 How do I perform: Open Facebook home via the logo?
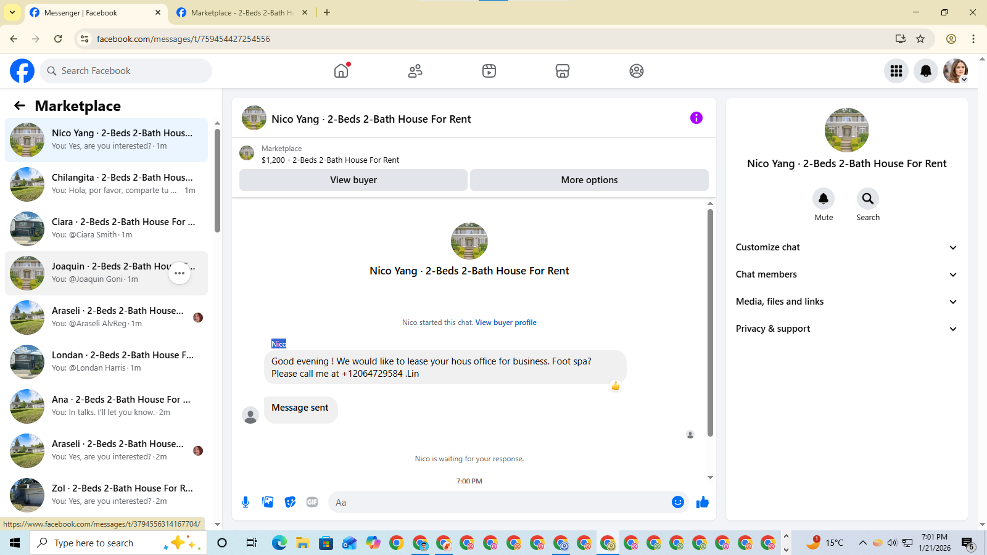pos(22,71)
